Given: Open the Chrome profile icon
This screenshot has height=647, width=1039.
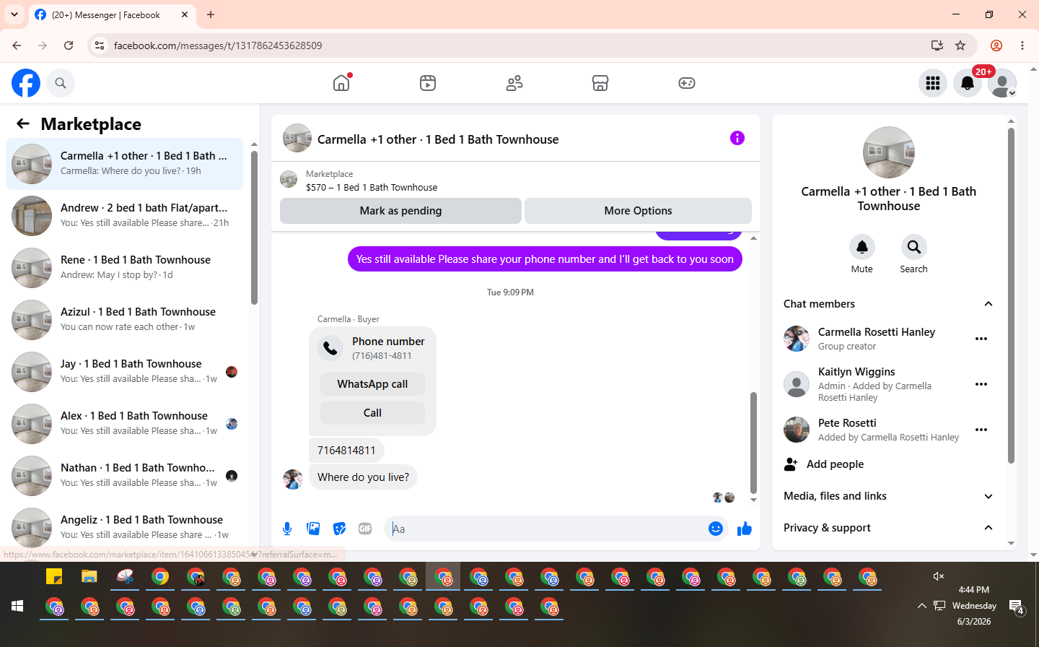Looking at the screenshot, I should [x=996, y=45].
